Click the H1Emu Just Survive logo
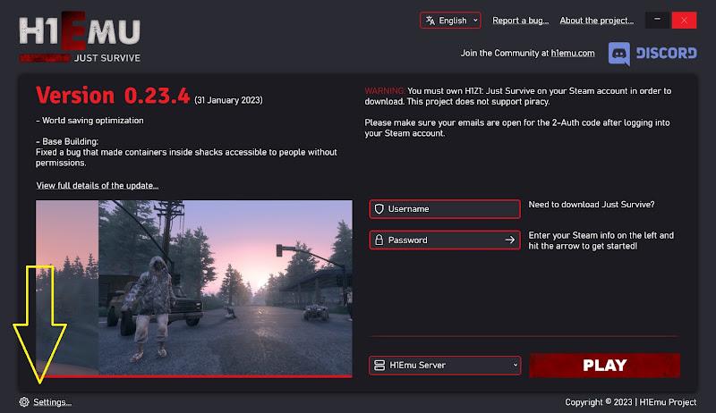Screen dimensions: 716x413 coord(80,38)
